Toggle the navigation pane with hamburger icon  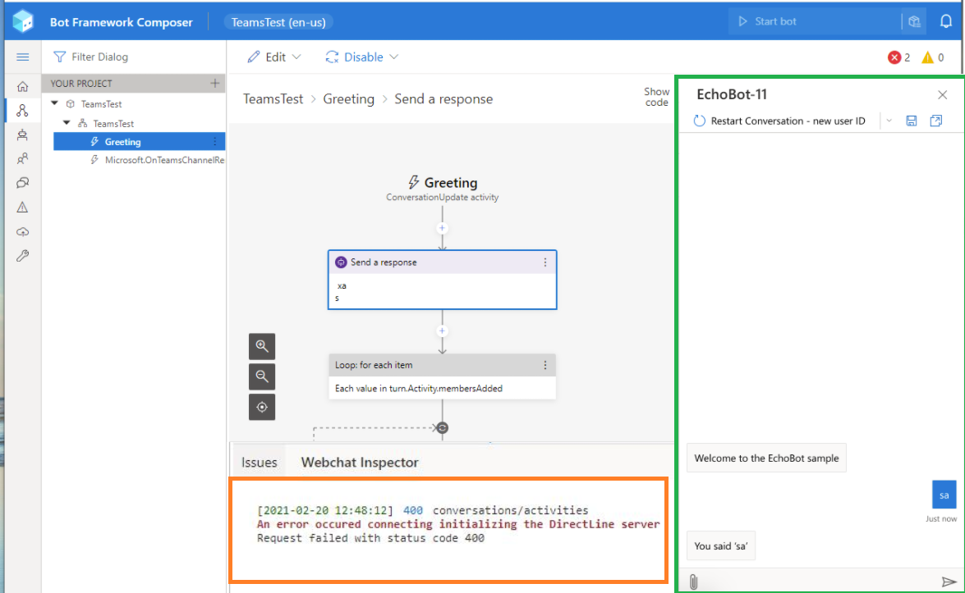23,57
